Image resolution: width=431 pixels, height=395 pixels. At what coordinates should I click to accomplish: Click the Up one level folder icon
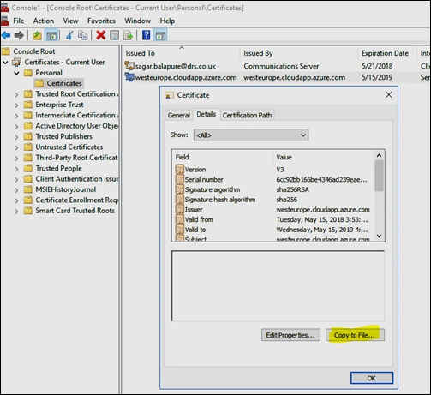(37, 35)
